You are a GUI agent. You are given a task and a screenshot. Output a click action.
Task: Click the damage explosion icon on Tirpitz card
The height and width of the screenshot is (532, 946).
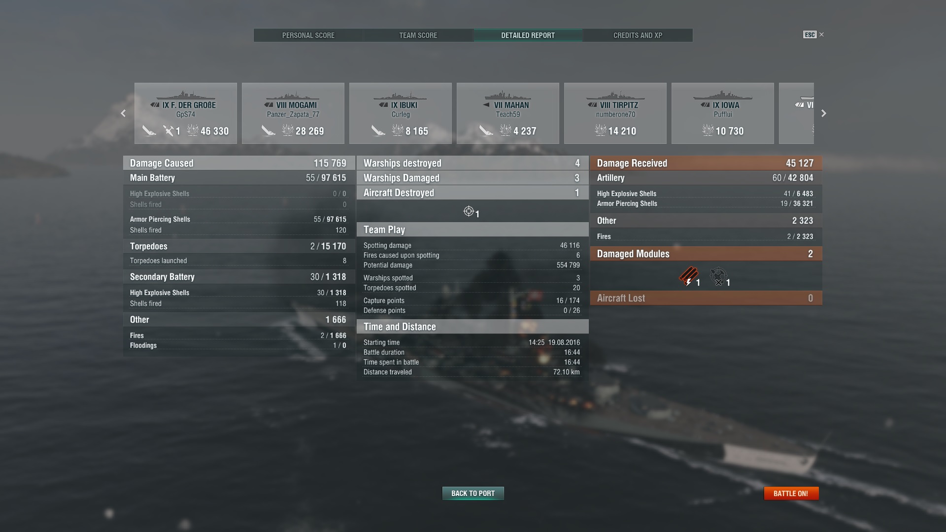[x=600, y=131]
